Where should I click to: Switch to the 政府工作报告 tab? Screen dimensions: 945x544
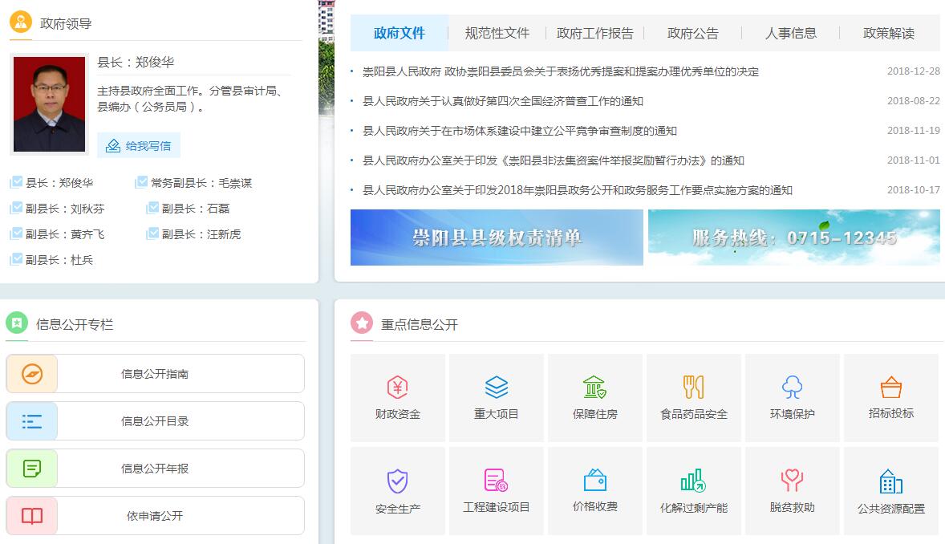pos(595,33)
